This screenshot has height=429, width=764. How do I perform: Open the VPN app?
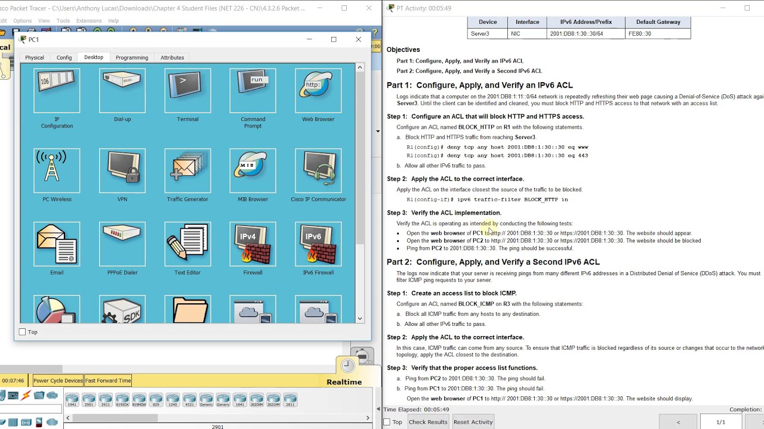point(122,170)
